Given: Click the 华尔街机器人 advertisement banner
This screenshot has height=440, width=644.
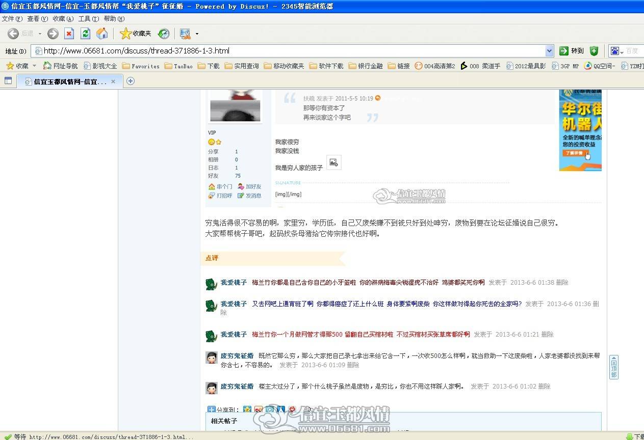Looking at the screenshot, I should (x=580, y=130).
